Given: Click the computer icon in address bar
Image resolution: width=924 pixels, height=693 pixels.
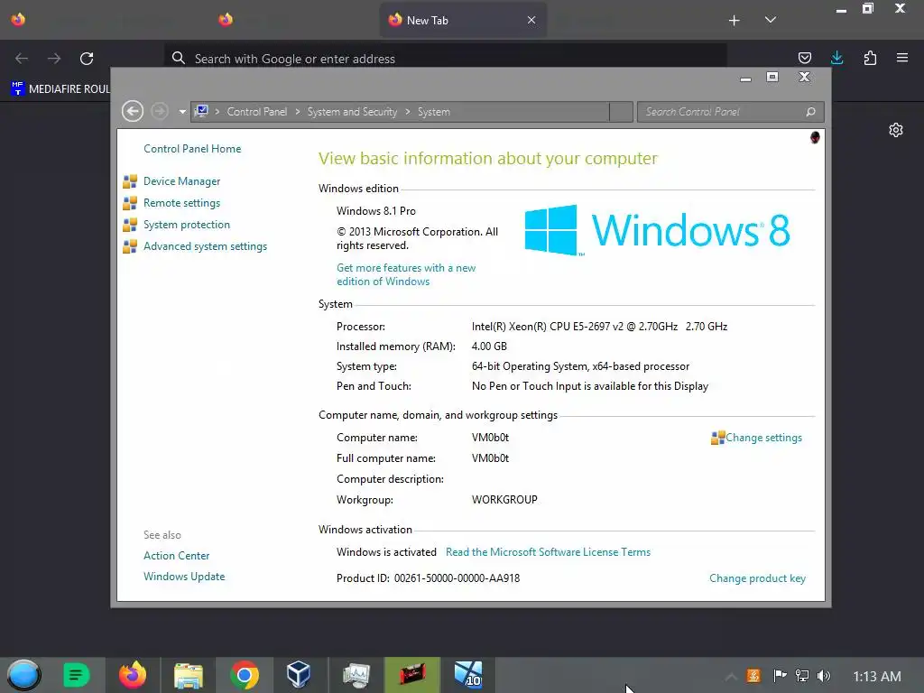Looking at the screenshot, I should point(201,111).
